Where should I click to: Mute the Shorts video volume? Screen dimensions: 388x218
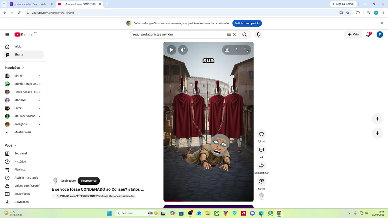tap(183, 50)
